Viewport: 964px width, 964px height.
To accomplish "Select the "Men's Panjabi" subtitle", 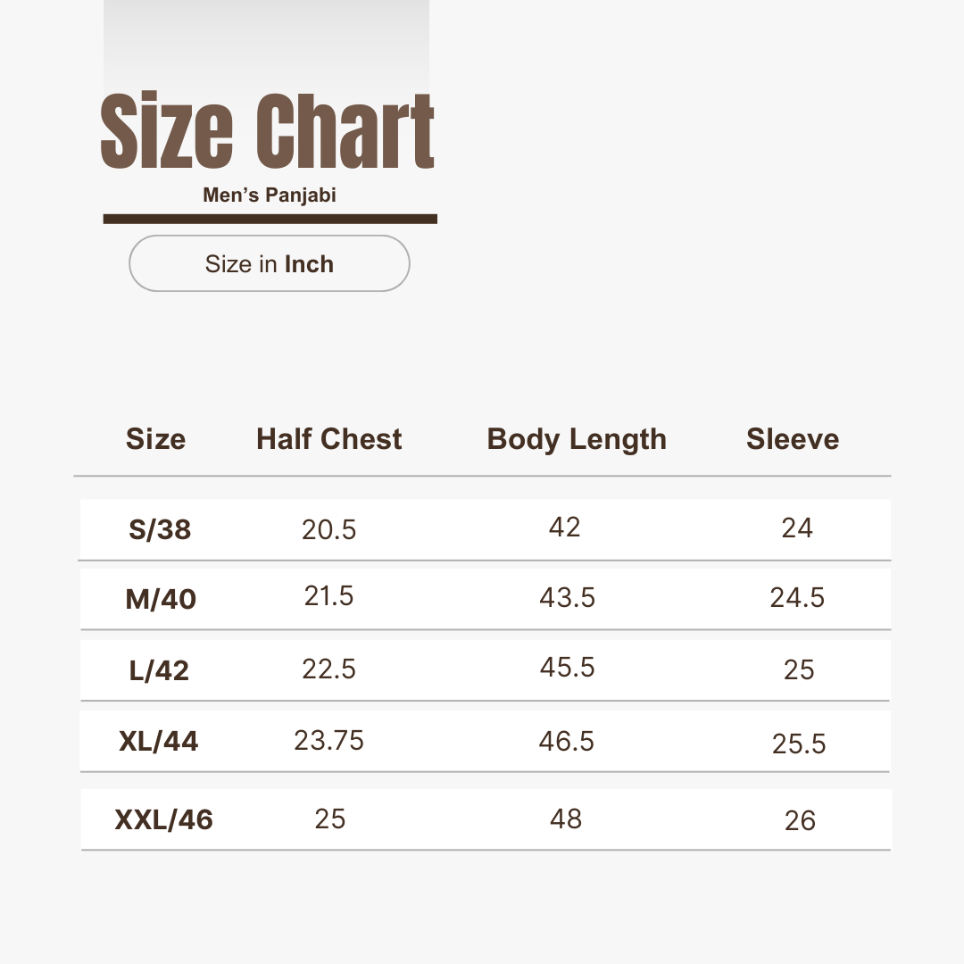I will point(270,195).
